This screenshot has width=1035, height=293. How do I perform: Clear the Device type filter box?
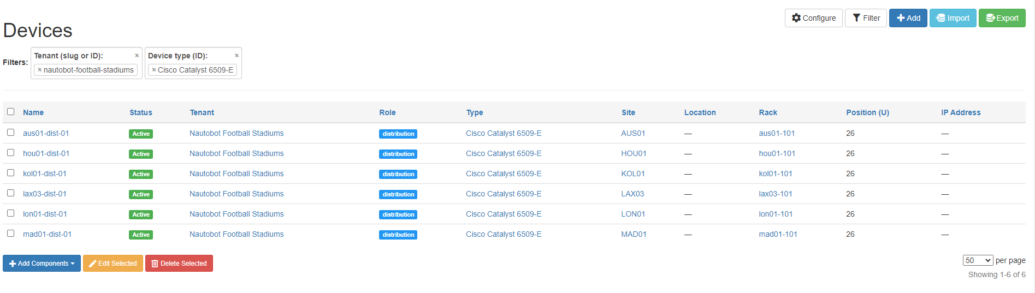click(x=236, y=56)
